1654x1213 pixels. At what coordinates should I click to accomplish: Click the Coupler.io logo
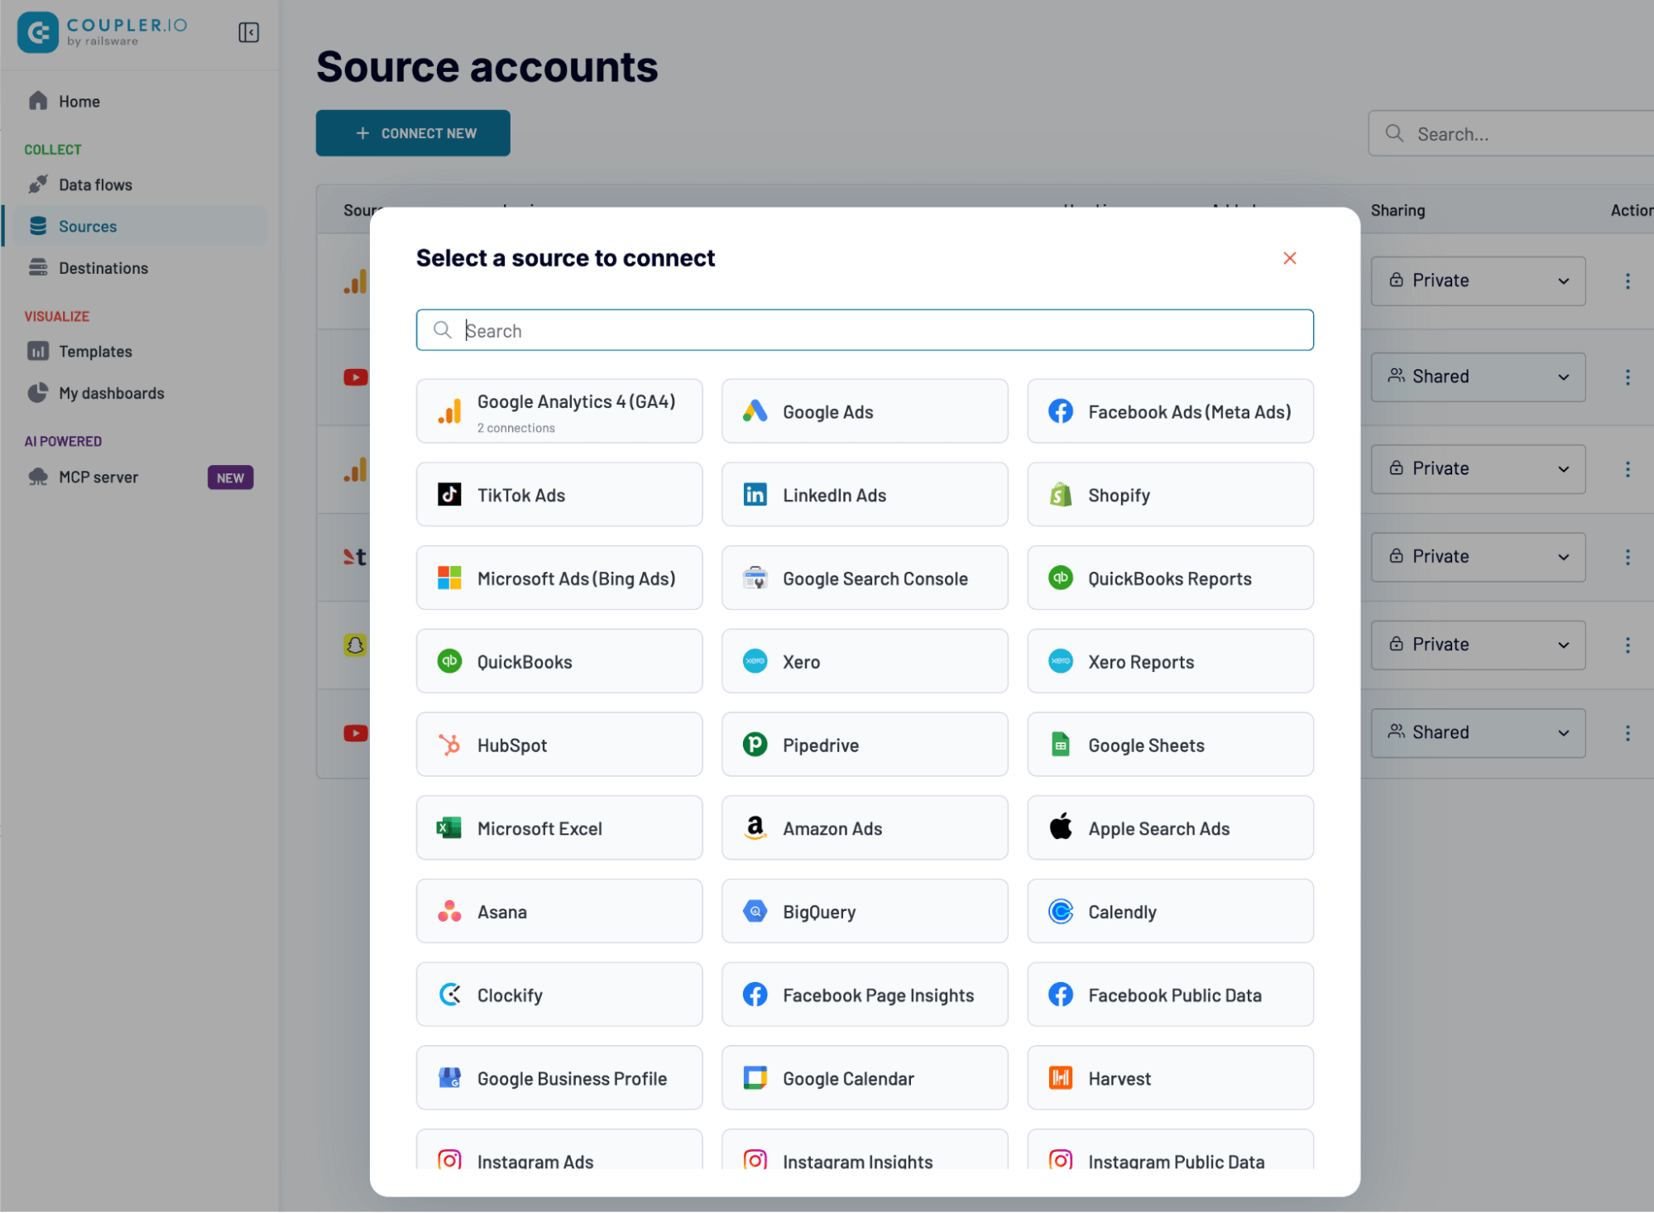coord(103,32)
